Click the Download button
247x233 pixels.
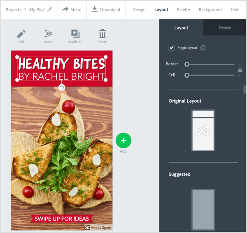coord(106,9)
